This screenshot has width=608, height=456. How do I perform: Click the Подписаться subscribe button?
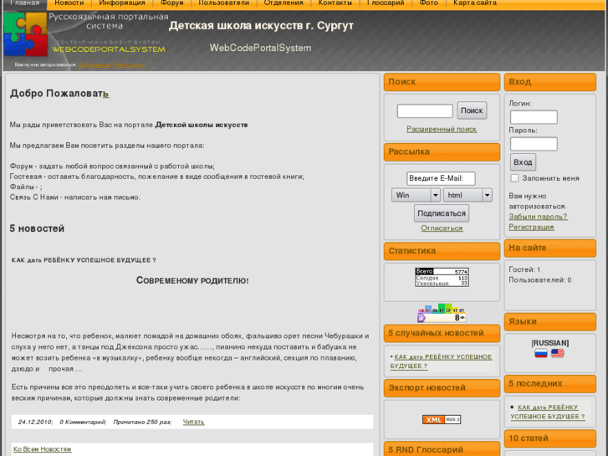click(442, 213)
